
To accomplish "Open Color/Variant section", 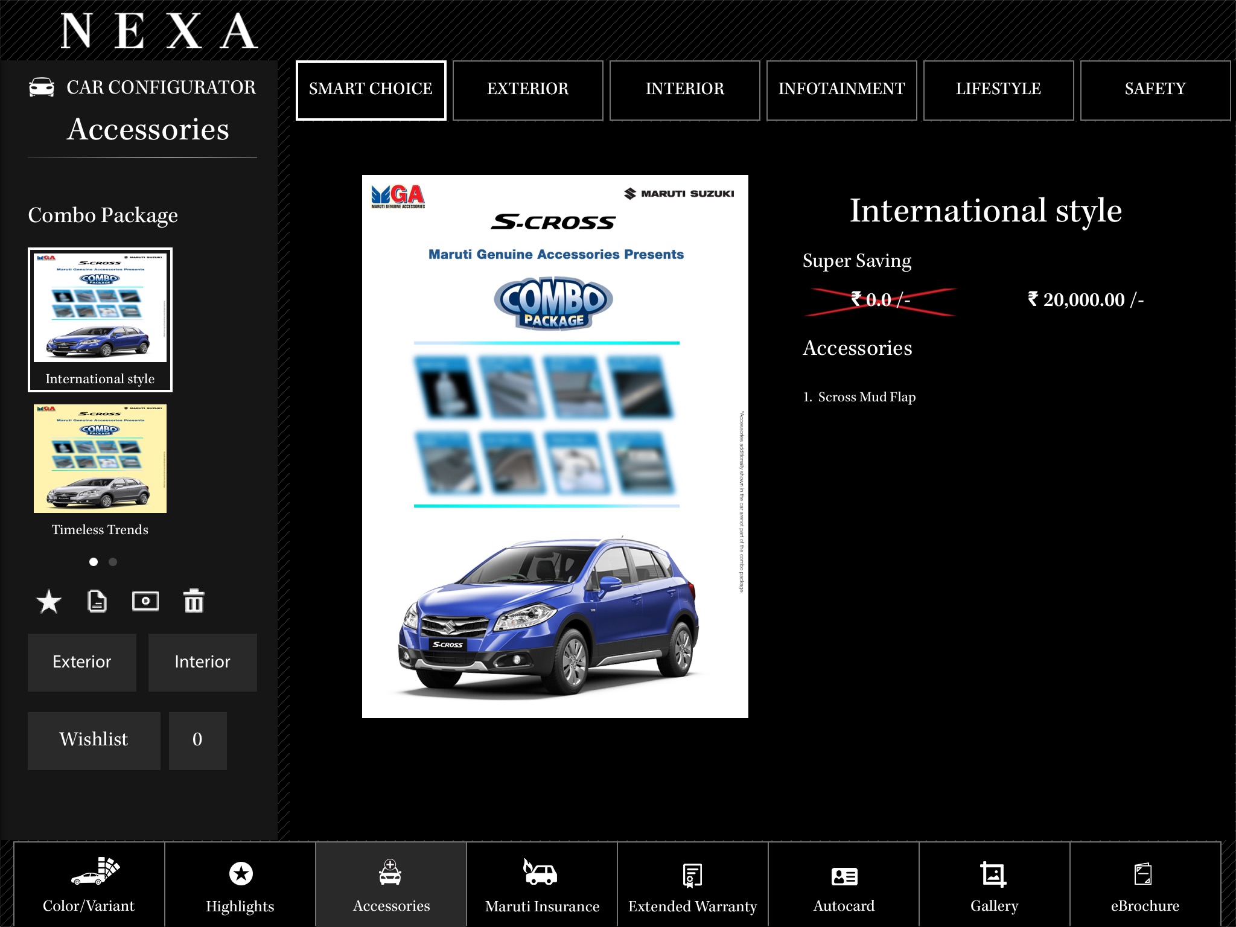I will 89,885.
